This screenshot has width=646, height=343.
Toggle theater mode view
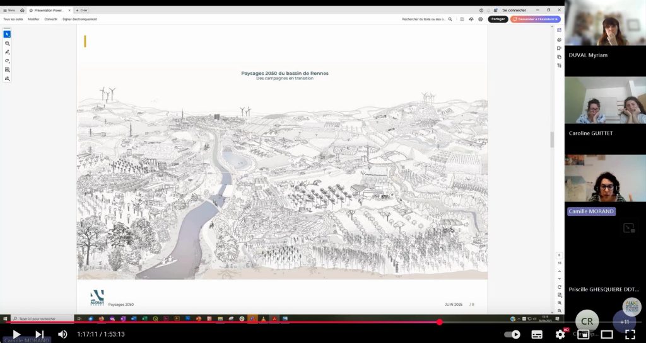pos(606,334)
